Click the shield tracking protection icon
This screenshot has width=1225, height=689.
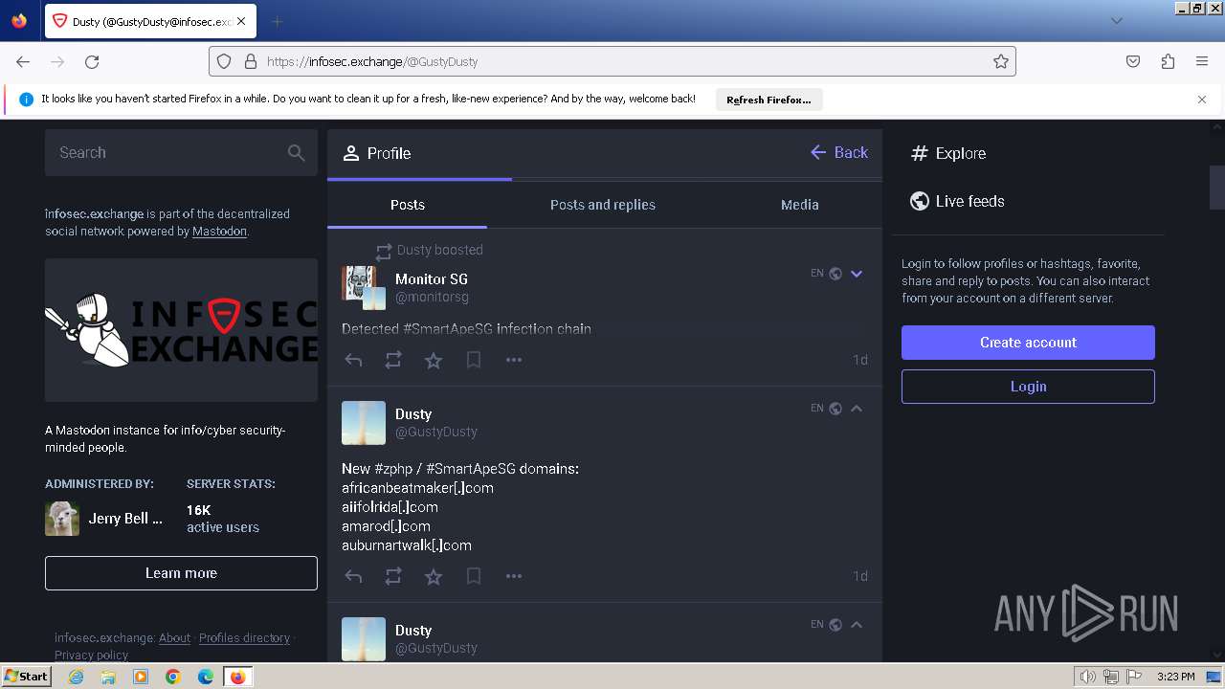(224, 61)
